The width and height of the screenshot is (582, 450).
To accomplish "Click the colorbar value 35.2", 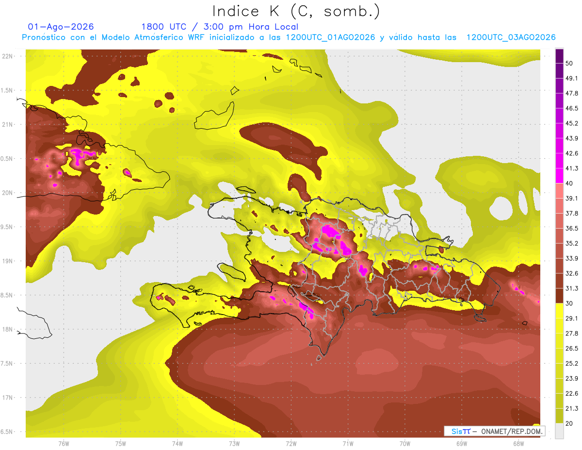I will point(572,243).
